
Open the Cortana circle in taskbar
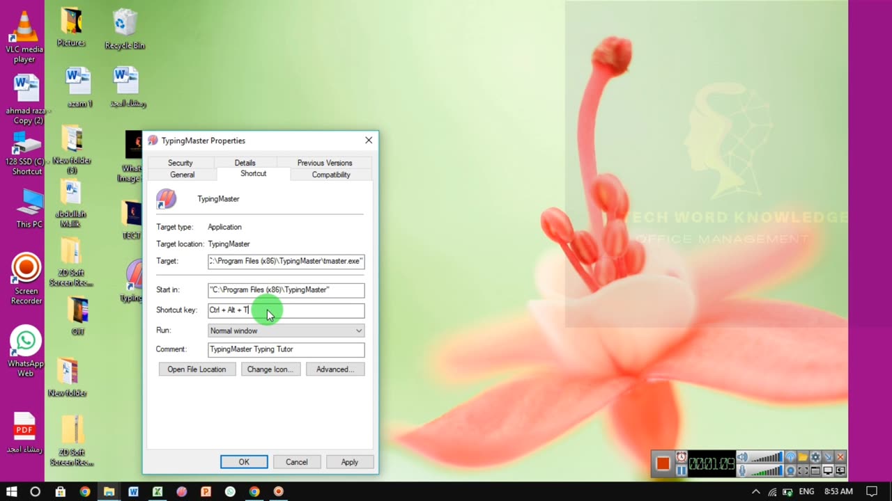[x=36, y=491]
